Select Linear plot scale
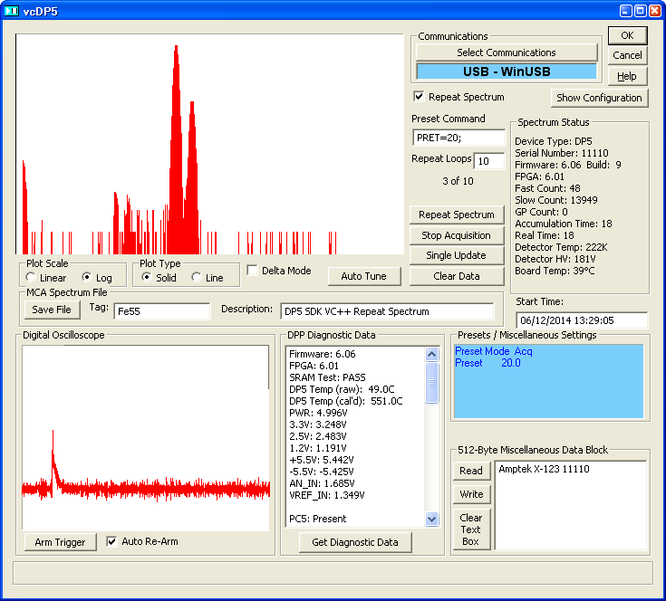 31,277
